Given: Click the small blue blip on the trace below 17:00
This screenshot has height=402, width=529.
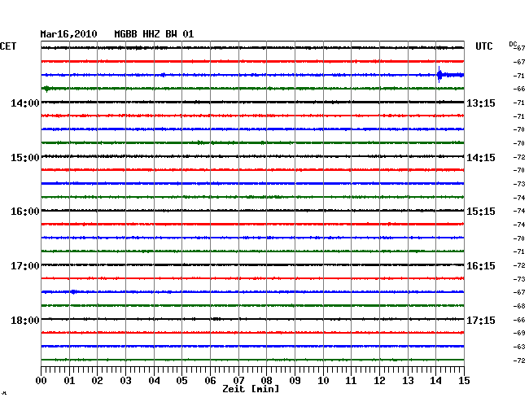Looking at the screenshot, I should [73, 291].
